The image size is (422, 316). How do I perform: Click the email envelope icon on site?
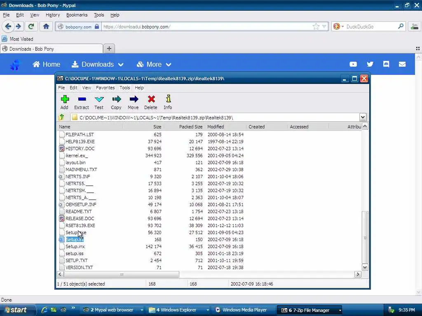(402, 64)
